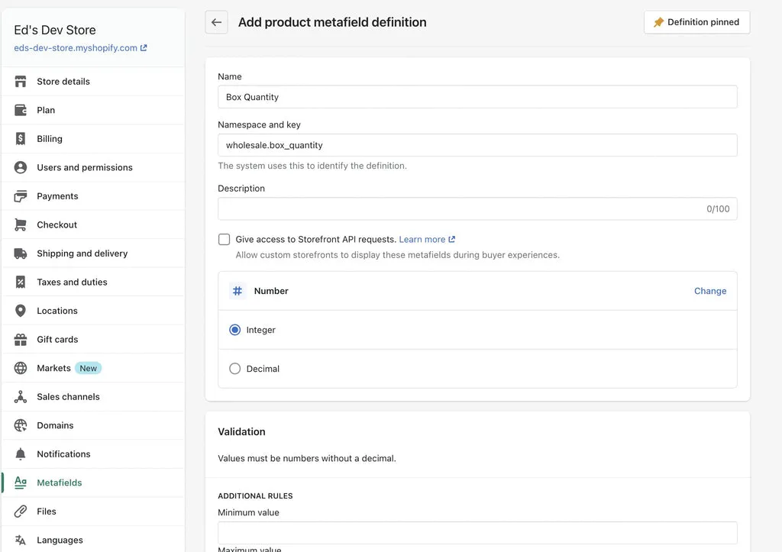Click the New badge beside Markets
Image resolution: width=782 pixels, height=552 pixels.
coord(89,368)
